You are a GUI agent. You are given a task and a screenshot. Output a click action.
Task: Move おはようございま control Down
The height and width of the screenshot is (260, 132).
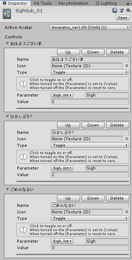(x=93, y=52)
